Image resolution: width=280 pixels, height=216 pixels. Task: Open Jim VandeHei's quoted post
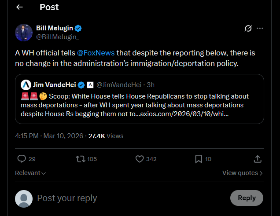pos(140,99)
